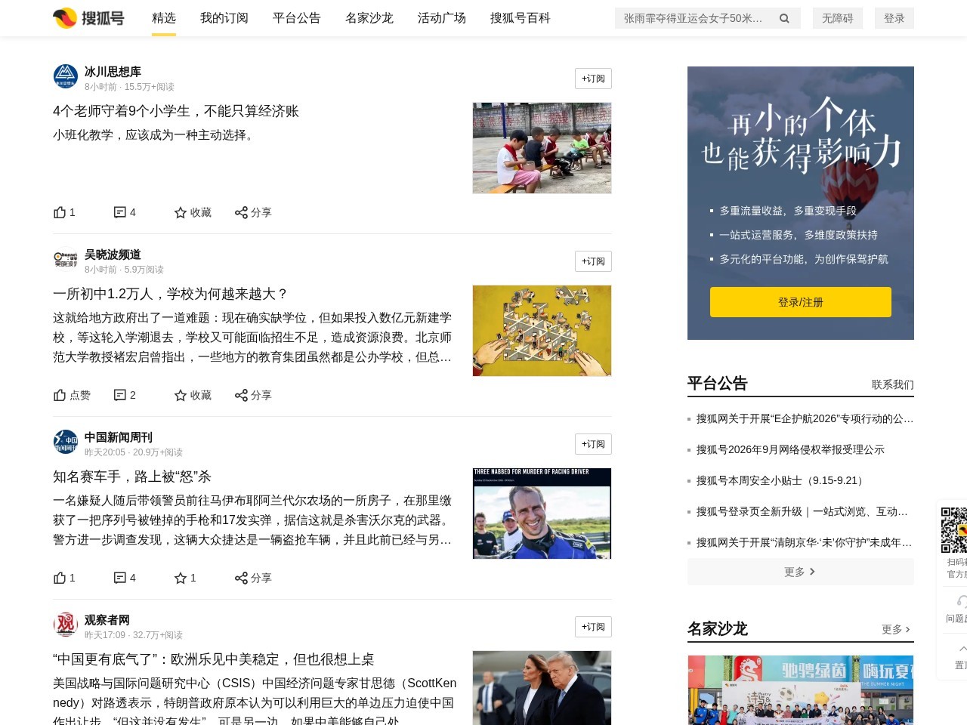Open 搜狐号百科 tab

point(521,18)
